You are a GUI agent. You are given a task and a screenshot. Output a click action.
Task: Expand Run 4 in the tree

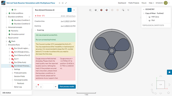click(9, 59)
